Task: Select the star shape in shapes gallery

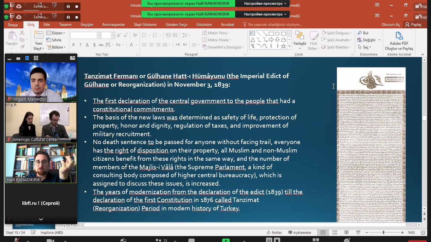Action: 283,46
